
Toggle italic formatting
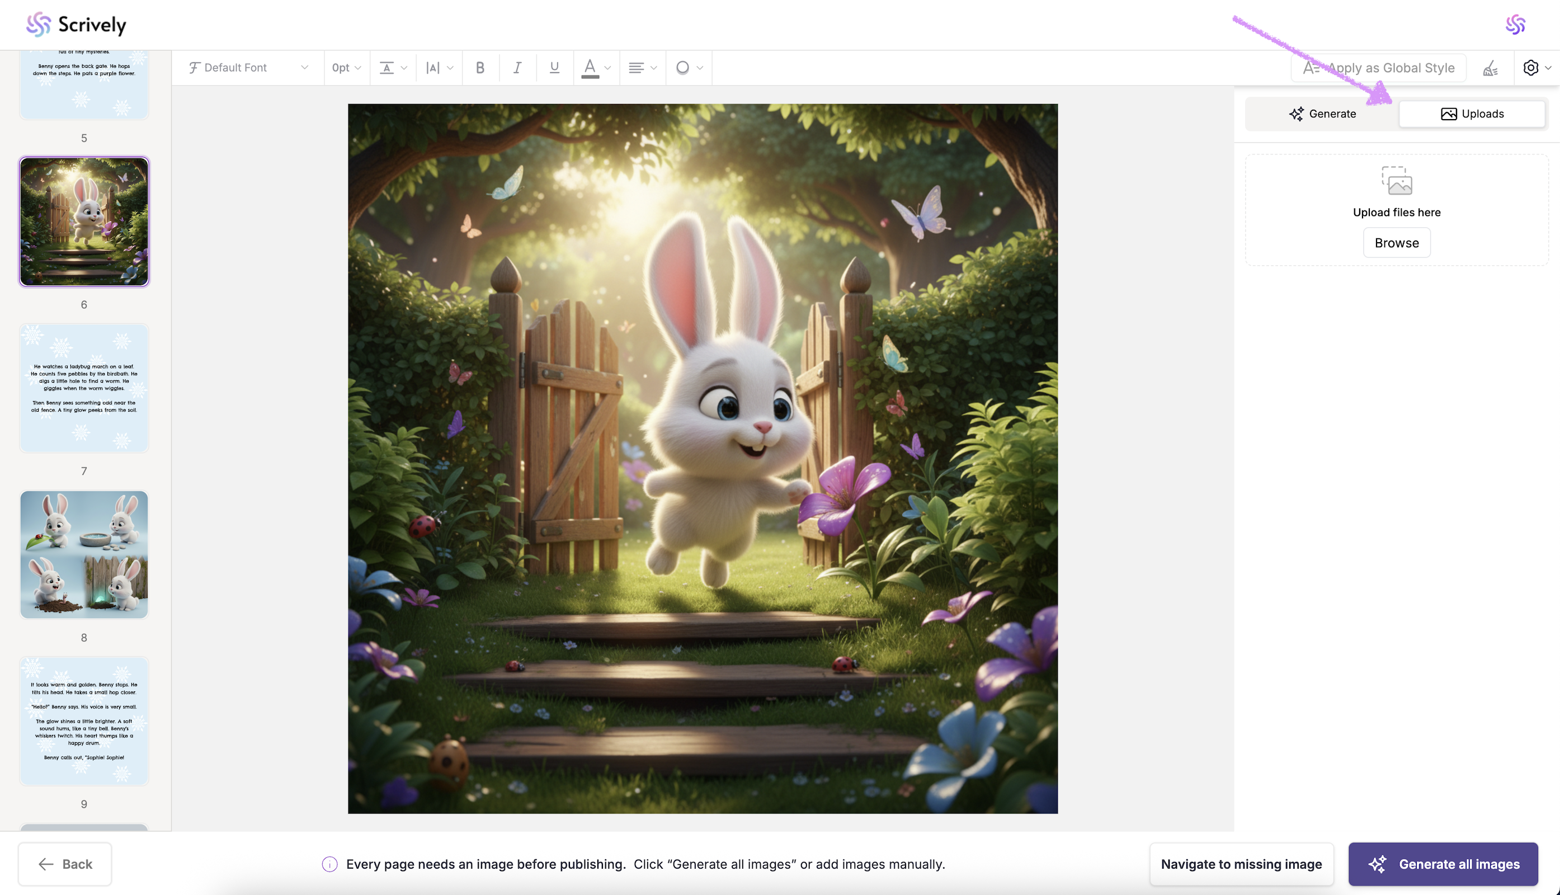(x=517, y=68)
